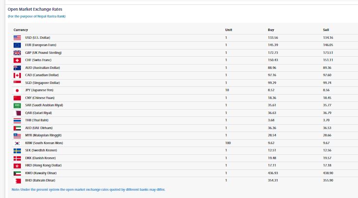Image resolution: width=358 pixels, height=198 pixels.
Task: Click the United States flag icon
Action: pyautogui.click(x=17, y=37)
